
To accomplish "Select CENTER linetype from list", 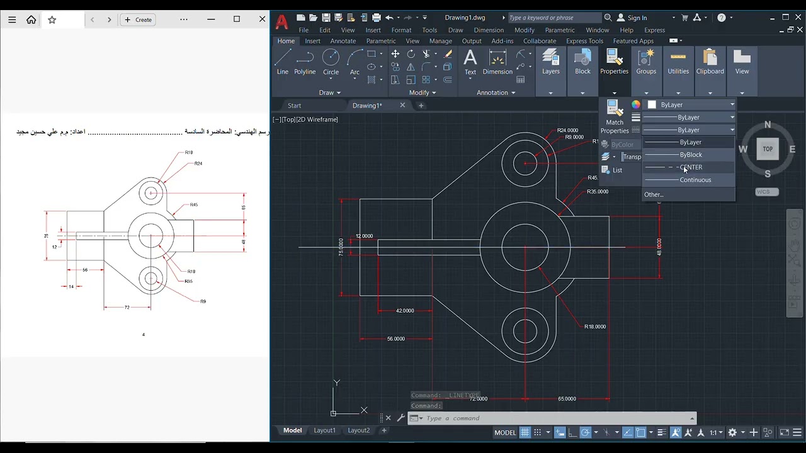I will (688, 167).
